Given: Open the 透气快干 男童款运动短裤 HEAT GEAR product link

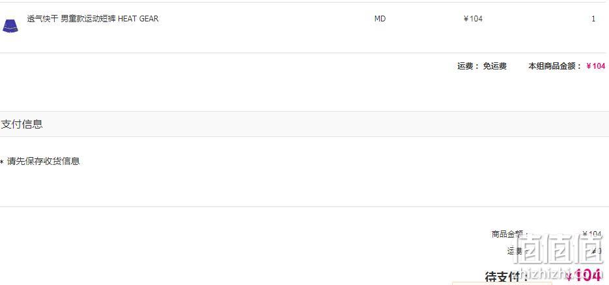Looking at the screenshot, I should (93, 19).
